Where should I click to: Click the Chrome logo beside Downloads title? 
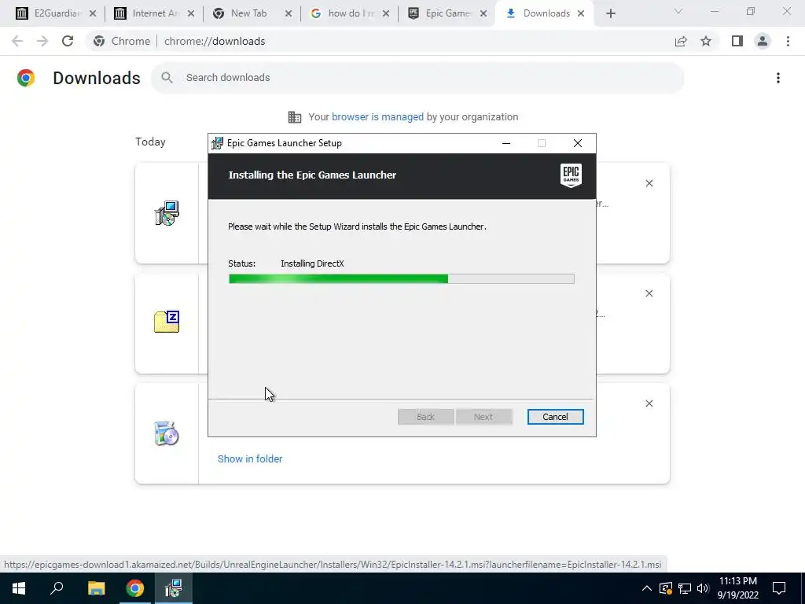pyautogui.click(x=26, y=78)
